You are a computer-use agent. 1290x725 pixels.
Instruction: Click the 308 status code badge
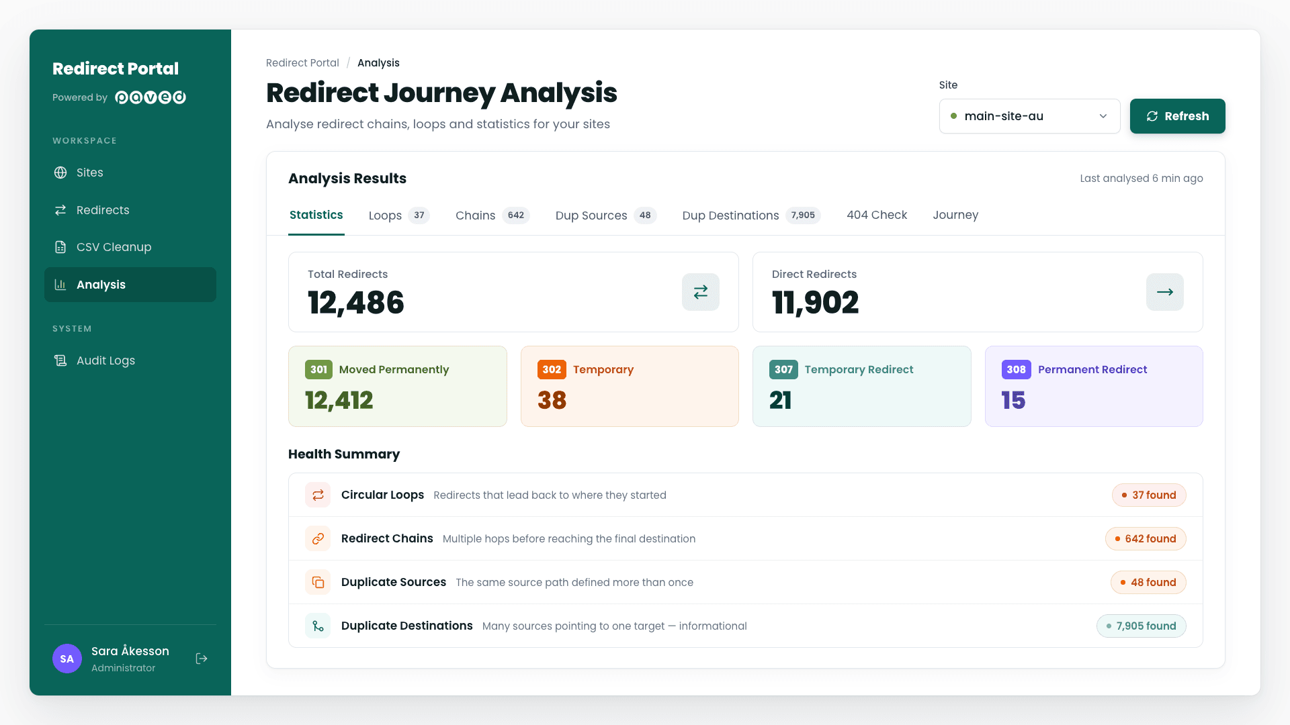point(1016,369)
